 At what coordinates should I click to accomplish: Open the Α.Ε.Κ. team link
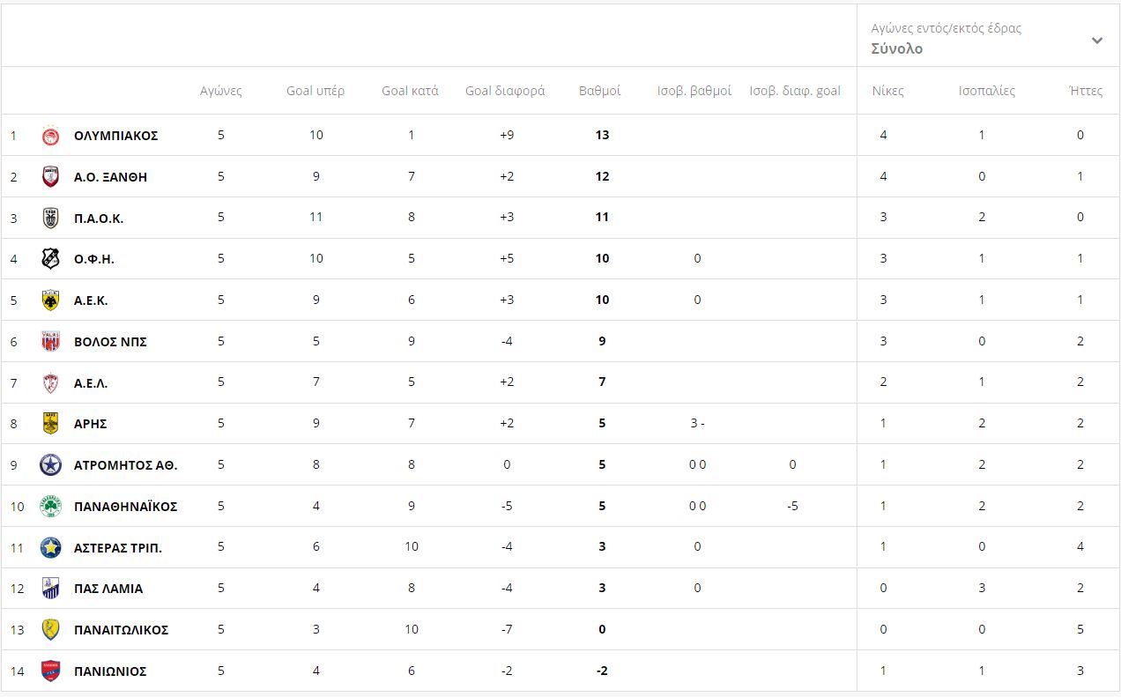91,300
